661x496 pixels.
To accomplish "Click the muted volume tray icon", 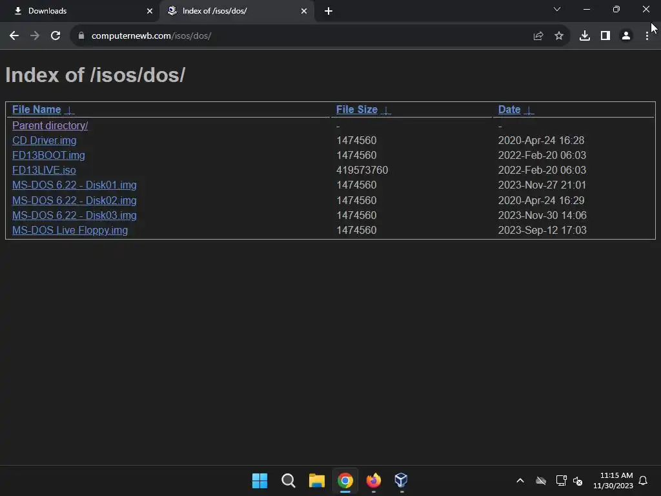I will click(x=578, y=480).
